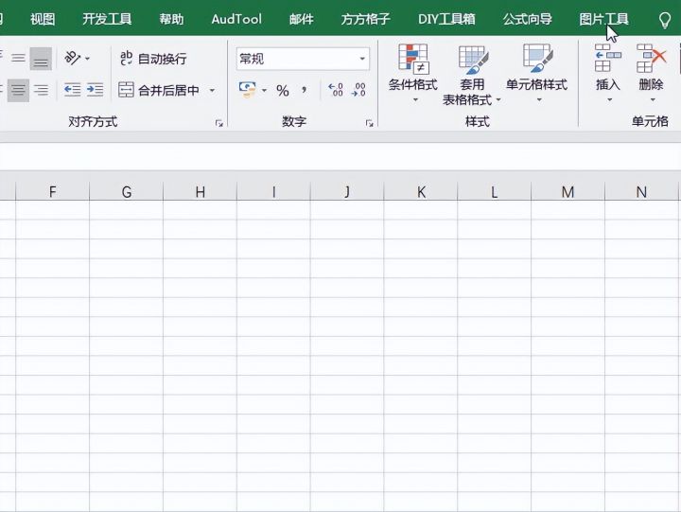This screenshot has width=681, height=512.
Task: Select the 图片工具 tab
Action: (603, 19)
